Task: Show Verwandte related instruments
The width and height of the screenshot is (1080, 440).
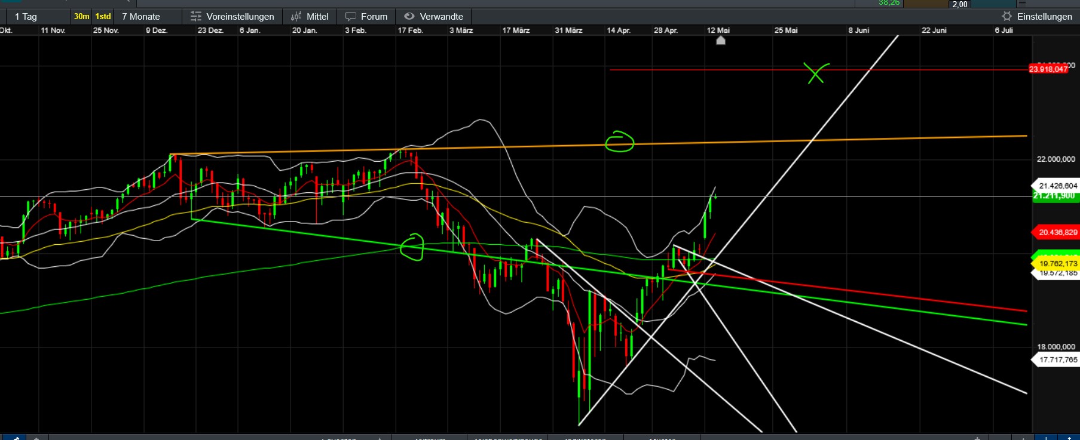Action: (x=434, y=17)
